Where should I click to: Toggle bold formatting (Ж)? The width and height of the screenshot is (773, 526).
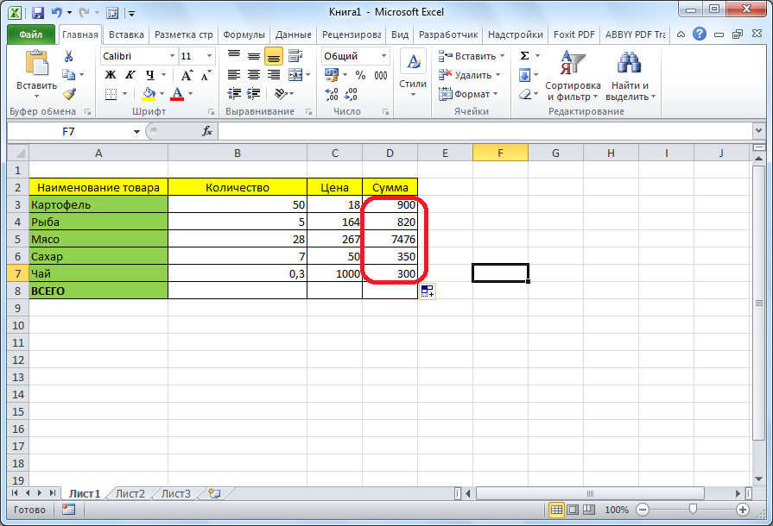(x=111, y=75)
